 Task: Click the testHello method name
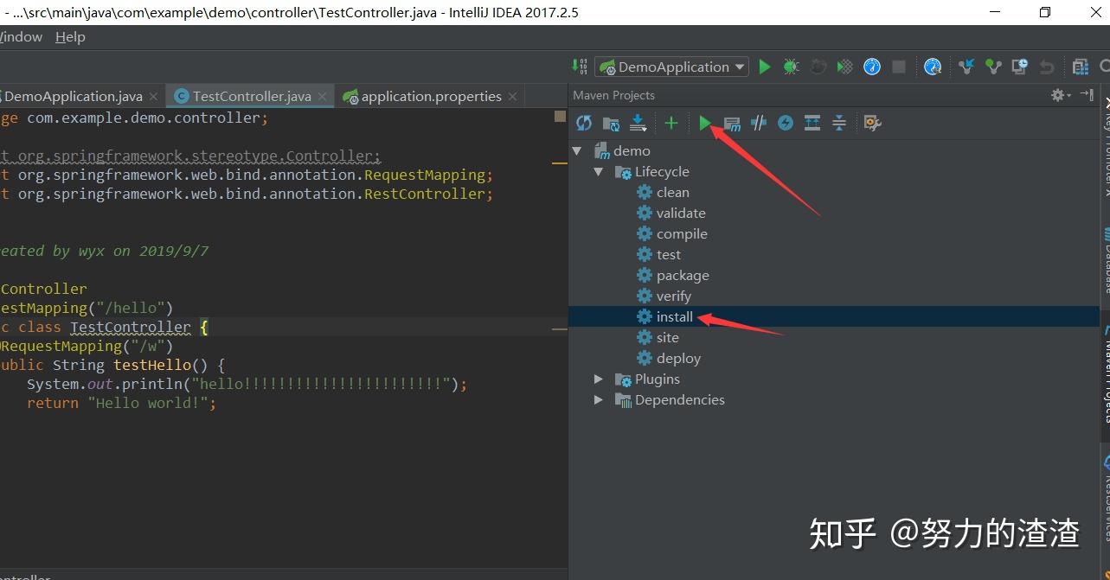(152, 365)
